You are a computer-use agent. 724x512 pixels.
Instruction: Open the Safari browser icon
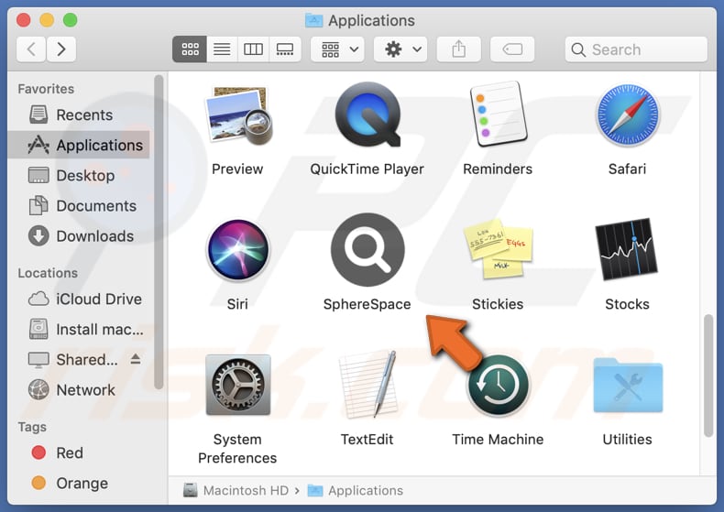[x=627, y=115]
